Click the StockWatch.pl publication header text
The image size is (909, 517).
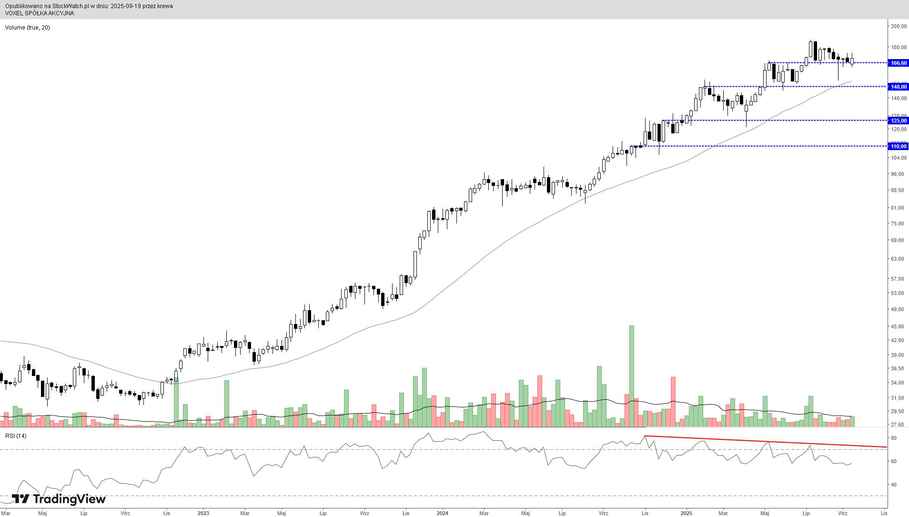click(89, 6)
